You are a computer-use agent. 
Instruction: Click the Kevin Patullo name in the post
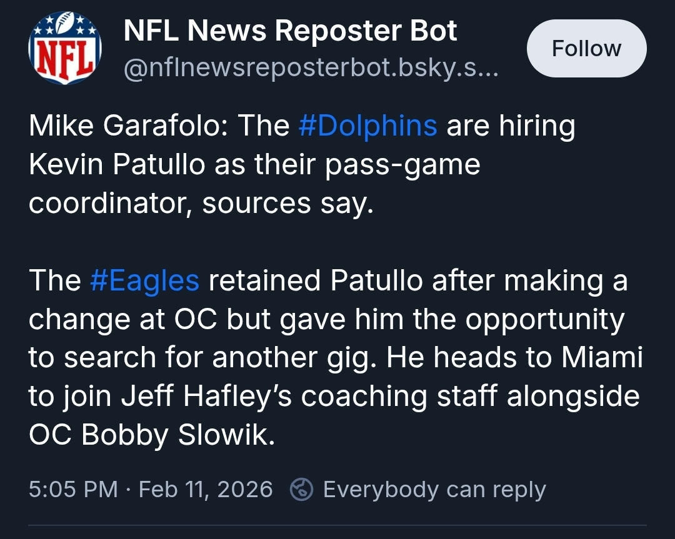click(x=117, y=164)
